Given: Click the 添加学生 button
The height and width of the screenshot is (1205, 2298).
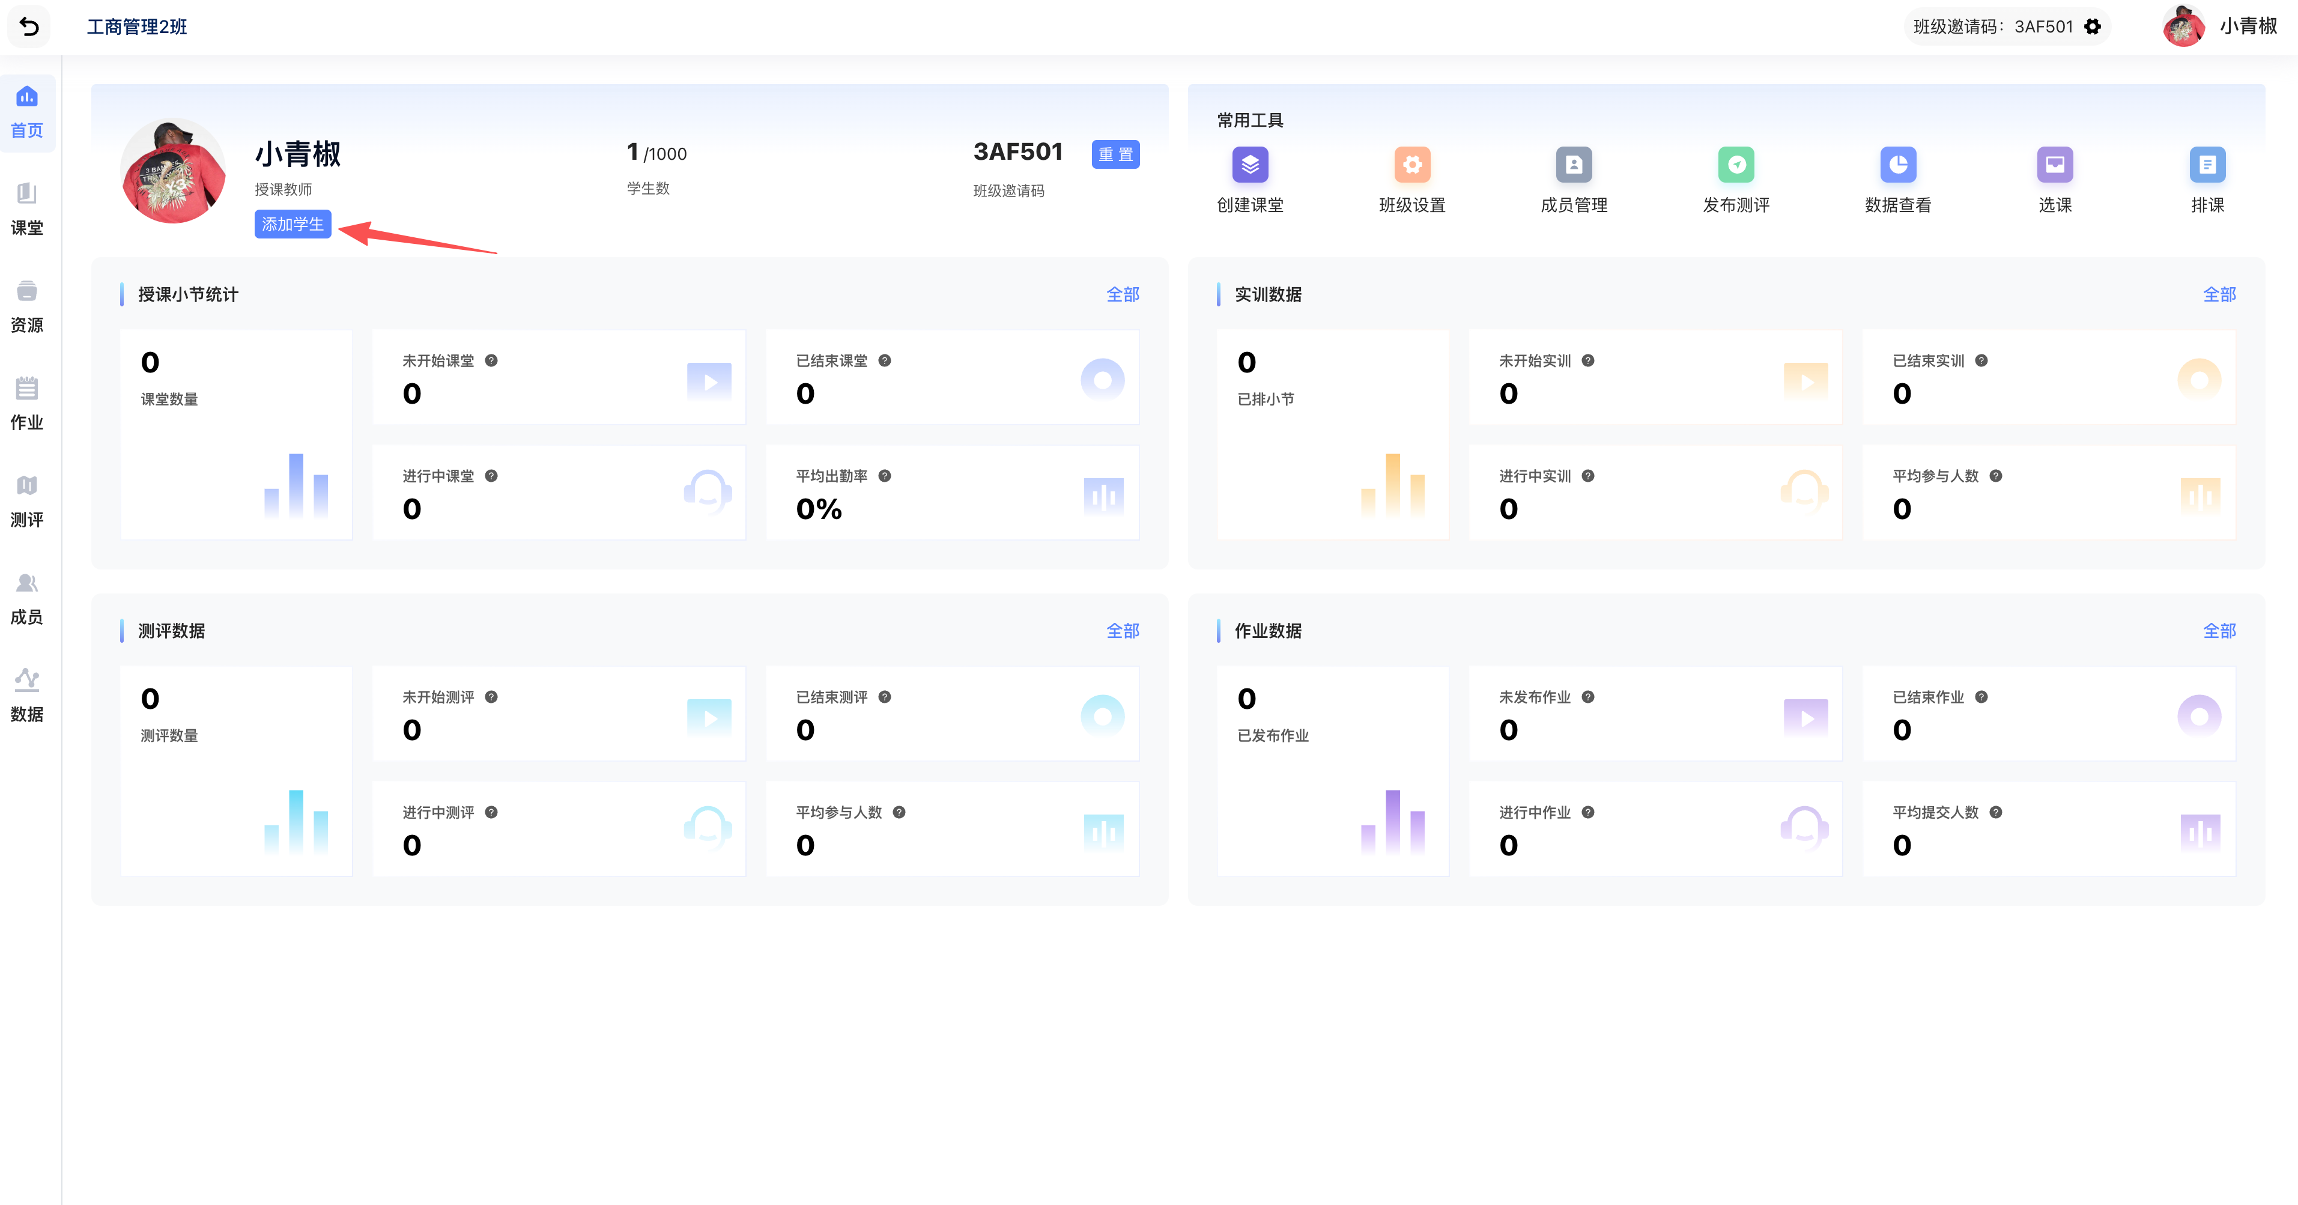Looking at the screenshot, I should pyautogui.click(x=293, y=224).
